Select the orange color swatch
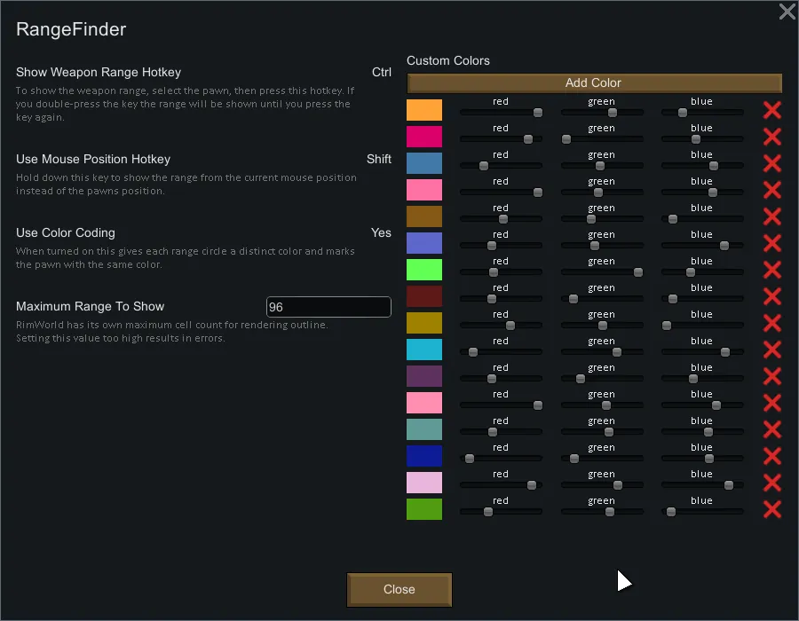This screenshot has width=799, height=621. 424,110
